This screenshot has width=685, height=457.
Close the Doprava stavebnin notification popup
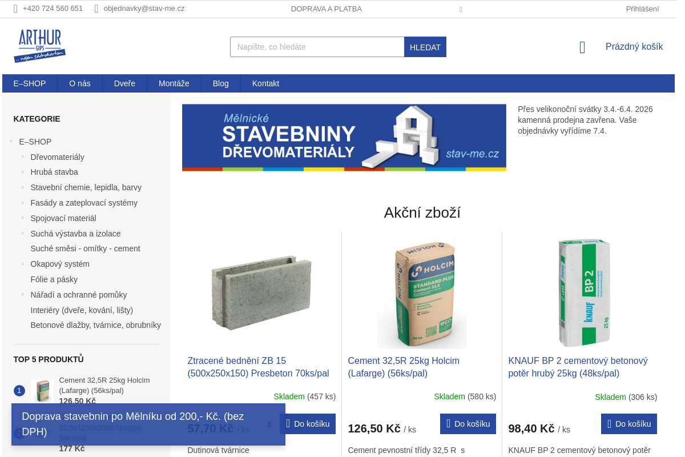pyautogui.click(x=269, y=424)
